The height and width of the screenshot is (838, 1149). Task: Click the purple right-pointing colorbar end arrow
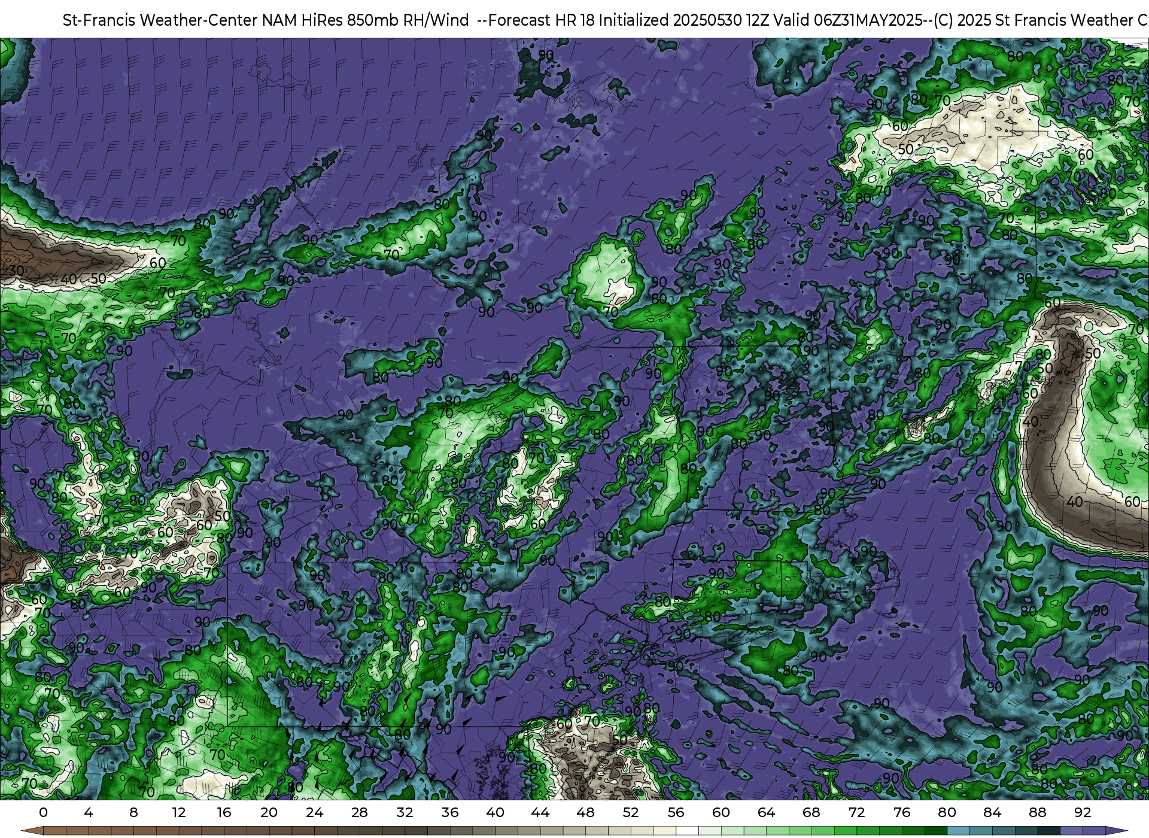tap(1117, 831)
